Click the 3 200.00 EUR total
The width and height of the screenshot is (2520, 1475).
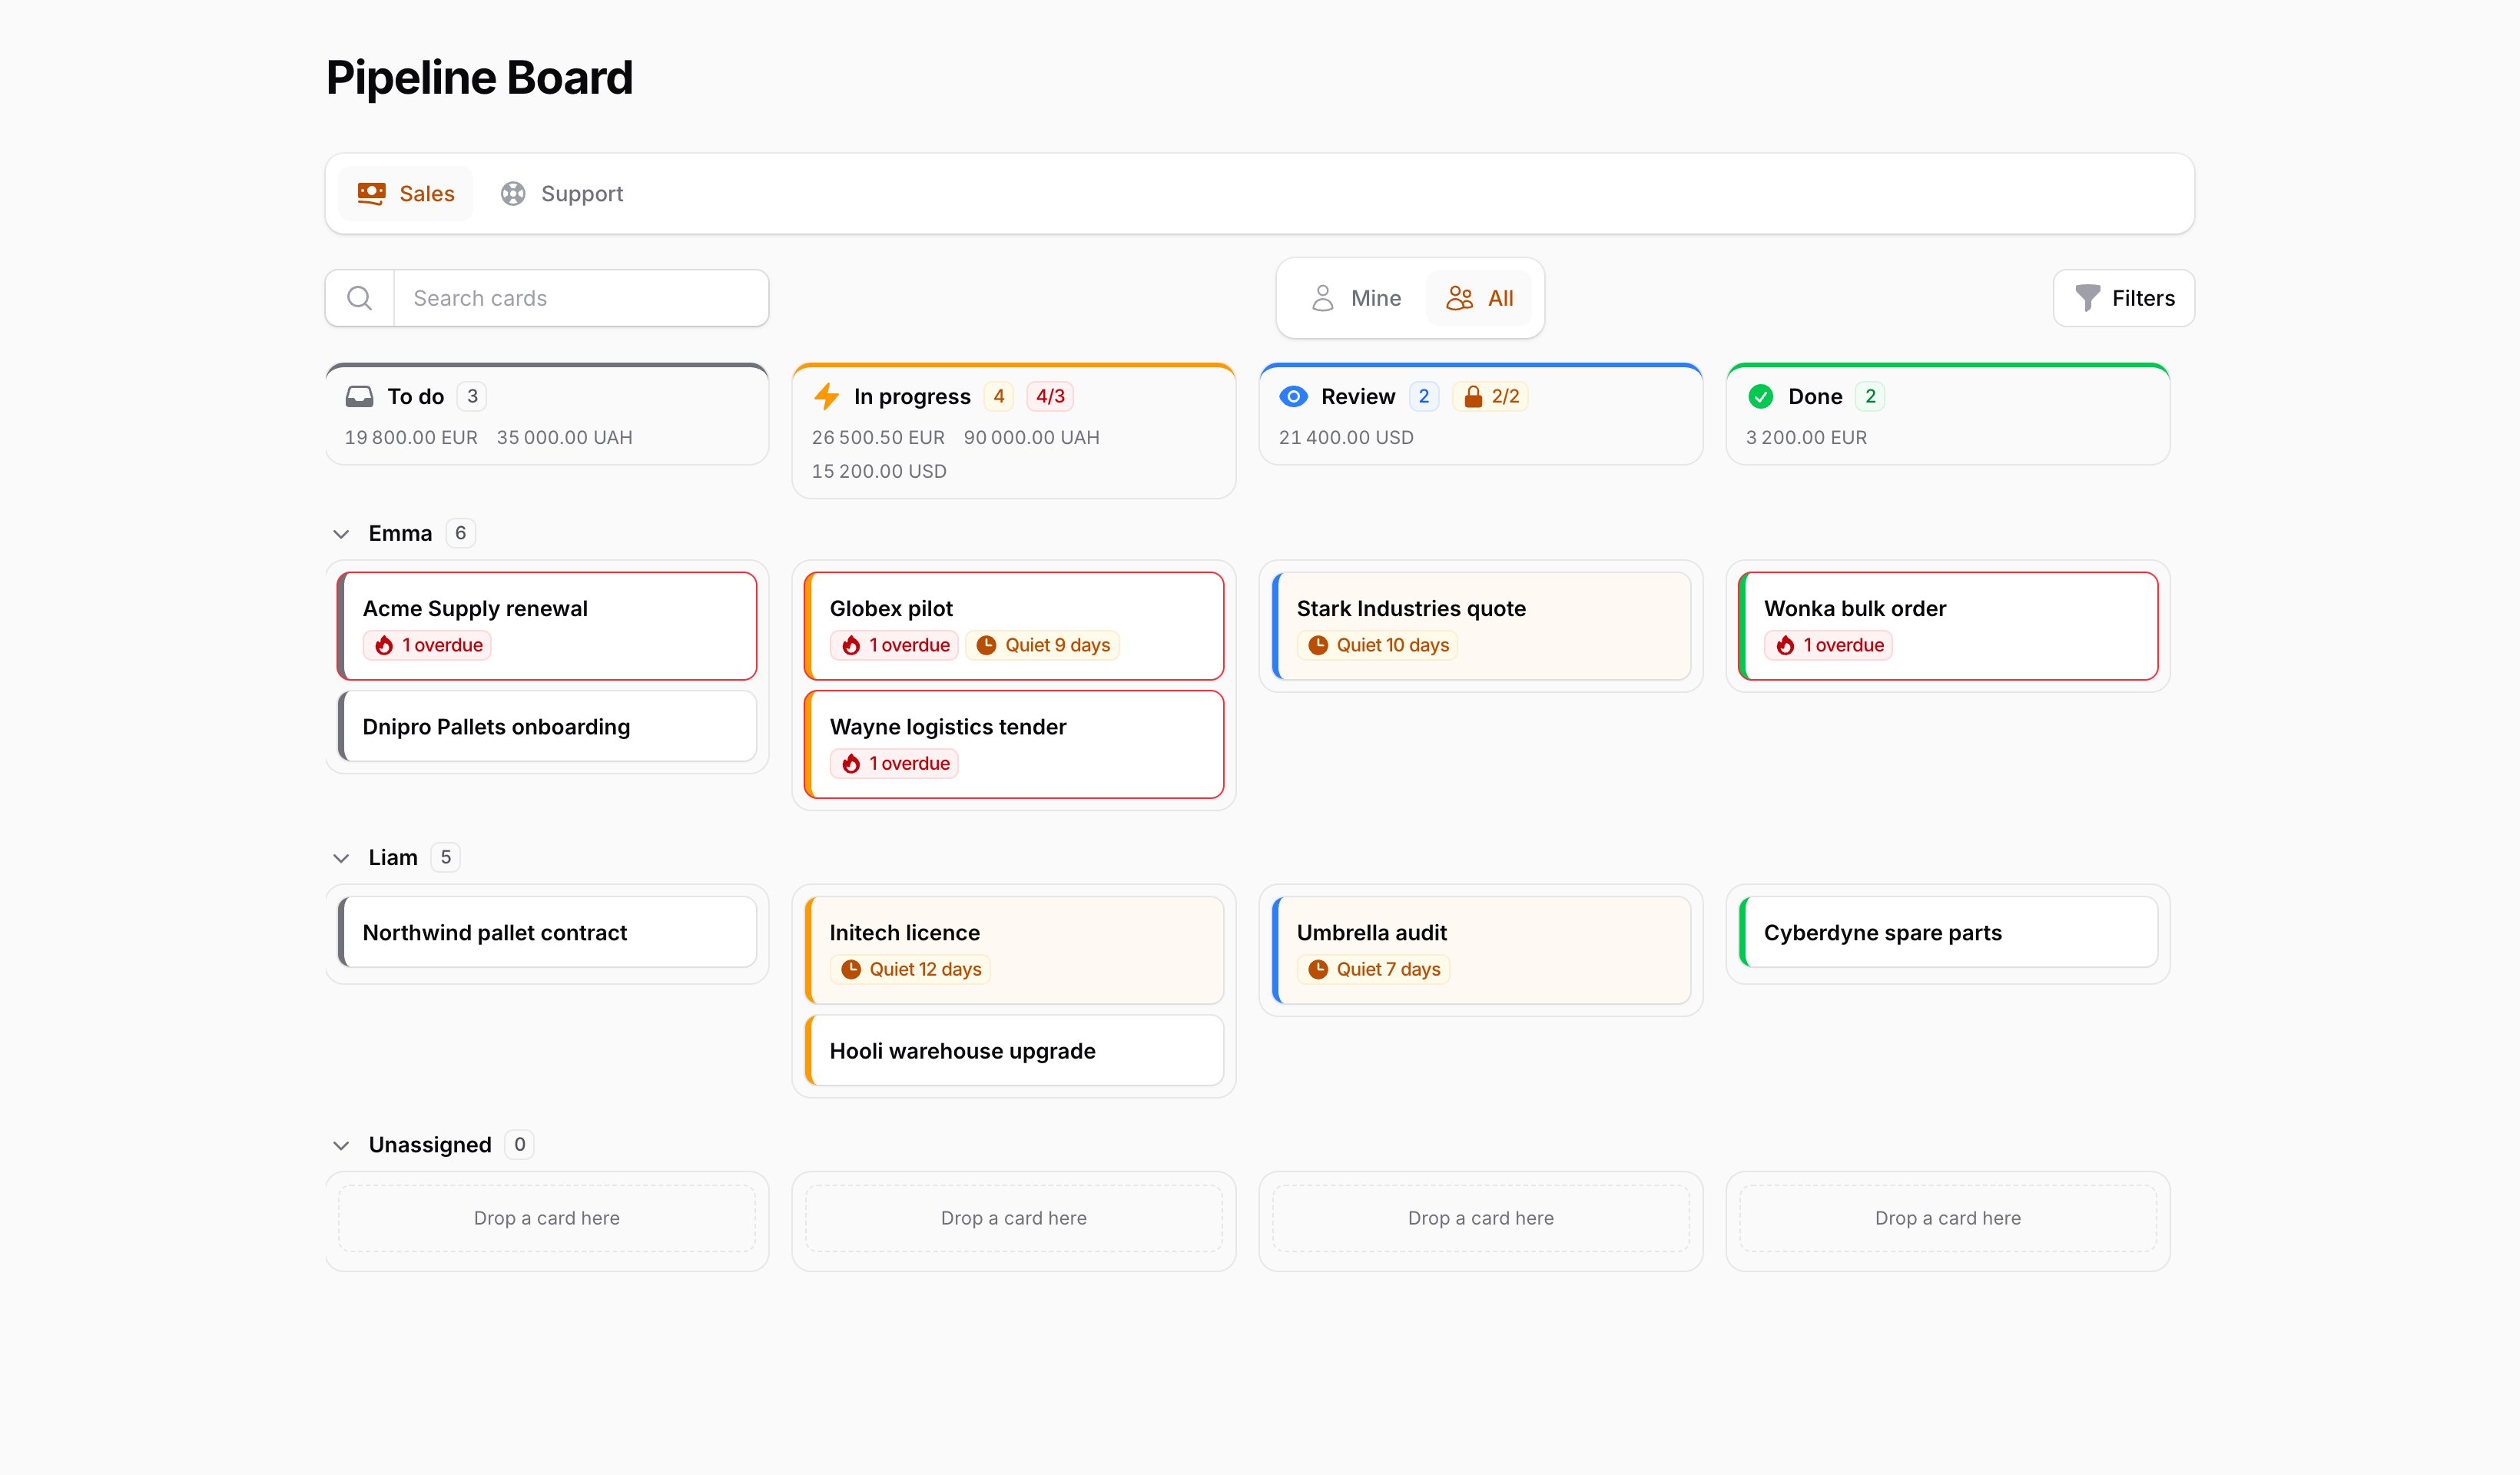[1806, 438]
